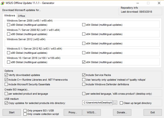The height and width of the screenshot is (118, 164).
Task: Minimize the WSUS Offline Update window
Action: 138,3
